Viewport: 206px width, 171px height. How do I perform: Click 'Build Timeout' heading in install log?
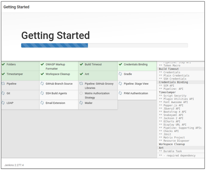tap(169, 69)
